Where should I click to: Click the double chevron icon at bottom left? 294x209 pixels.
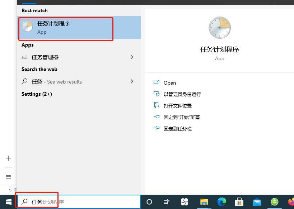10,190
